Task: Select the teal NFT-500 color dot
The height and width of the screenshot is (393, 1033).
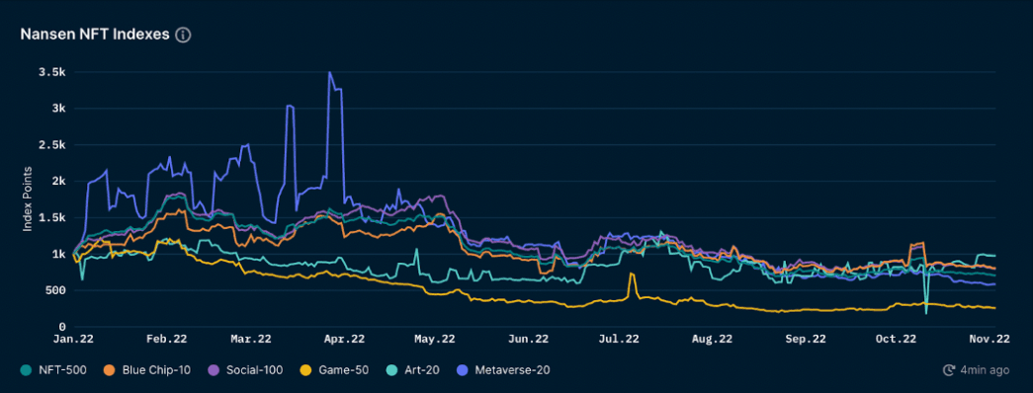Action: coord(26,370)
